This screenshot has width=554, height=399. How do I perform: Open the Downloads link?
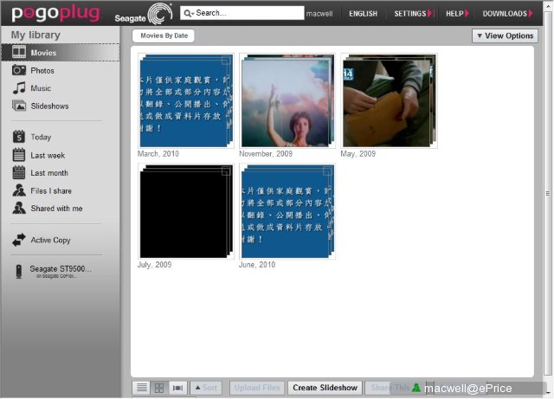coord(507,14)
